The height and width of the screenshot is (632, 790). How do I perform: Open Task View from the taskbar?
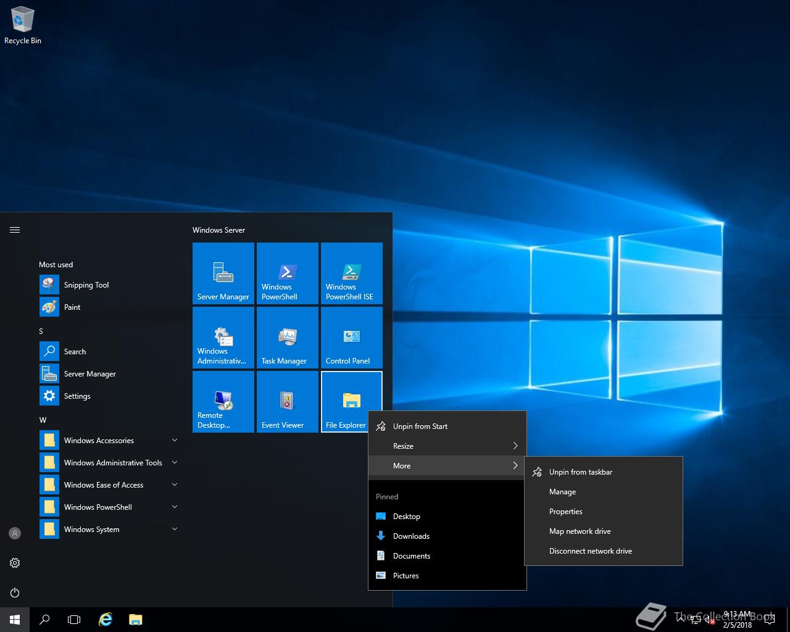(74, 620)
